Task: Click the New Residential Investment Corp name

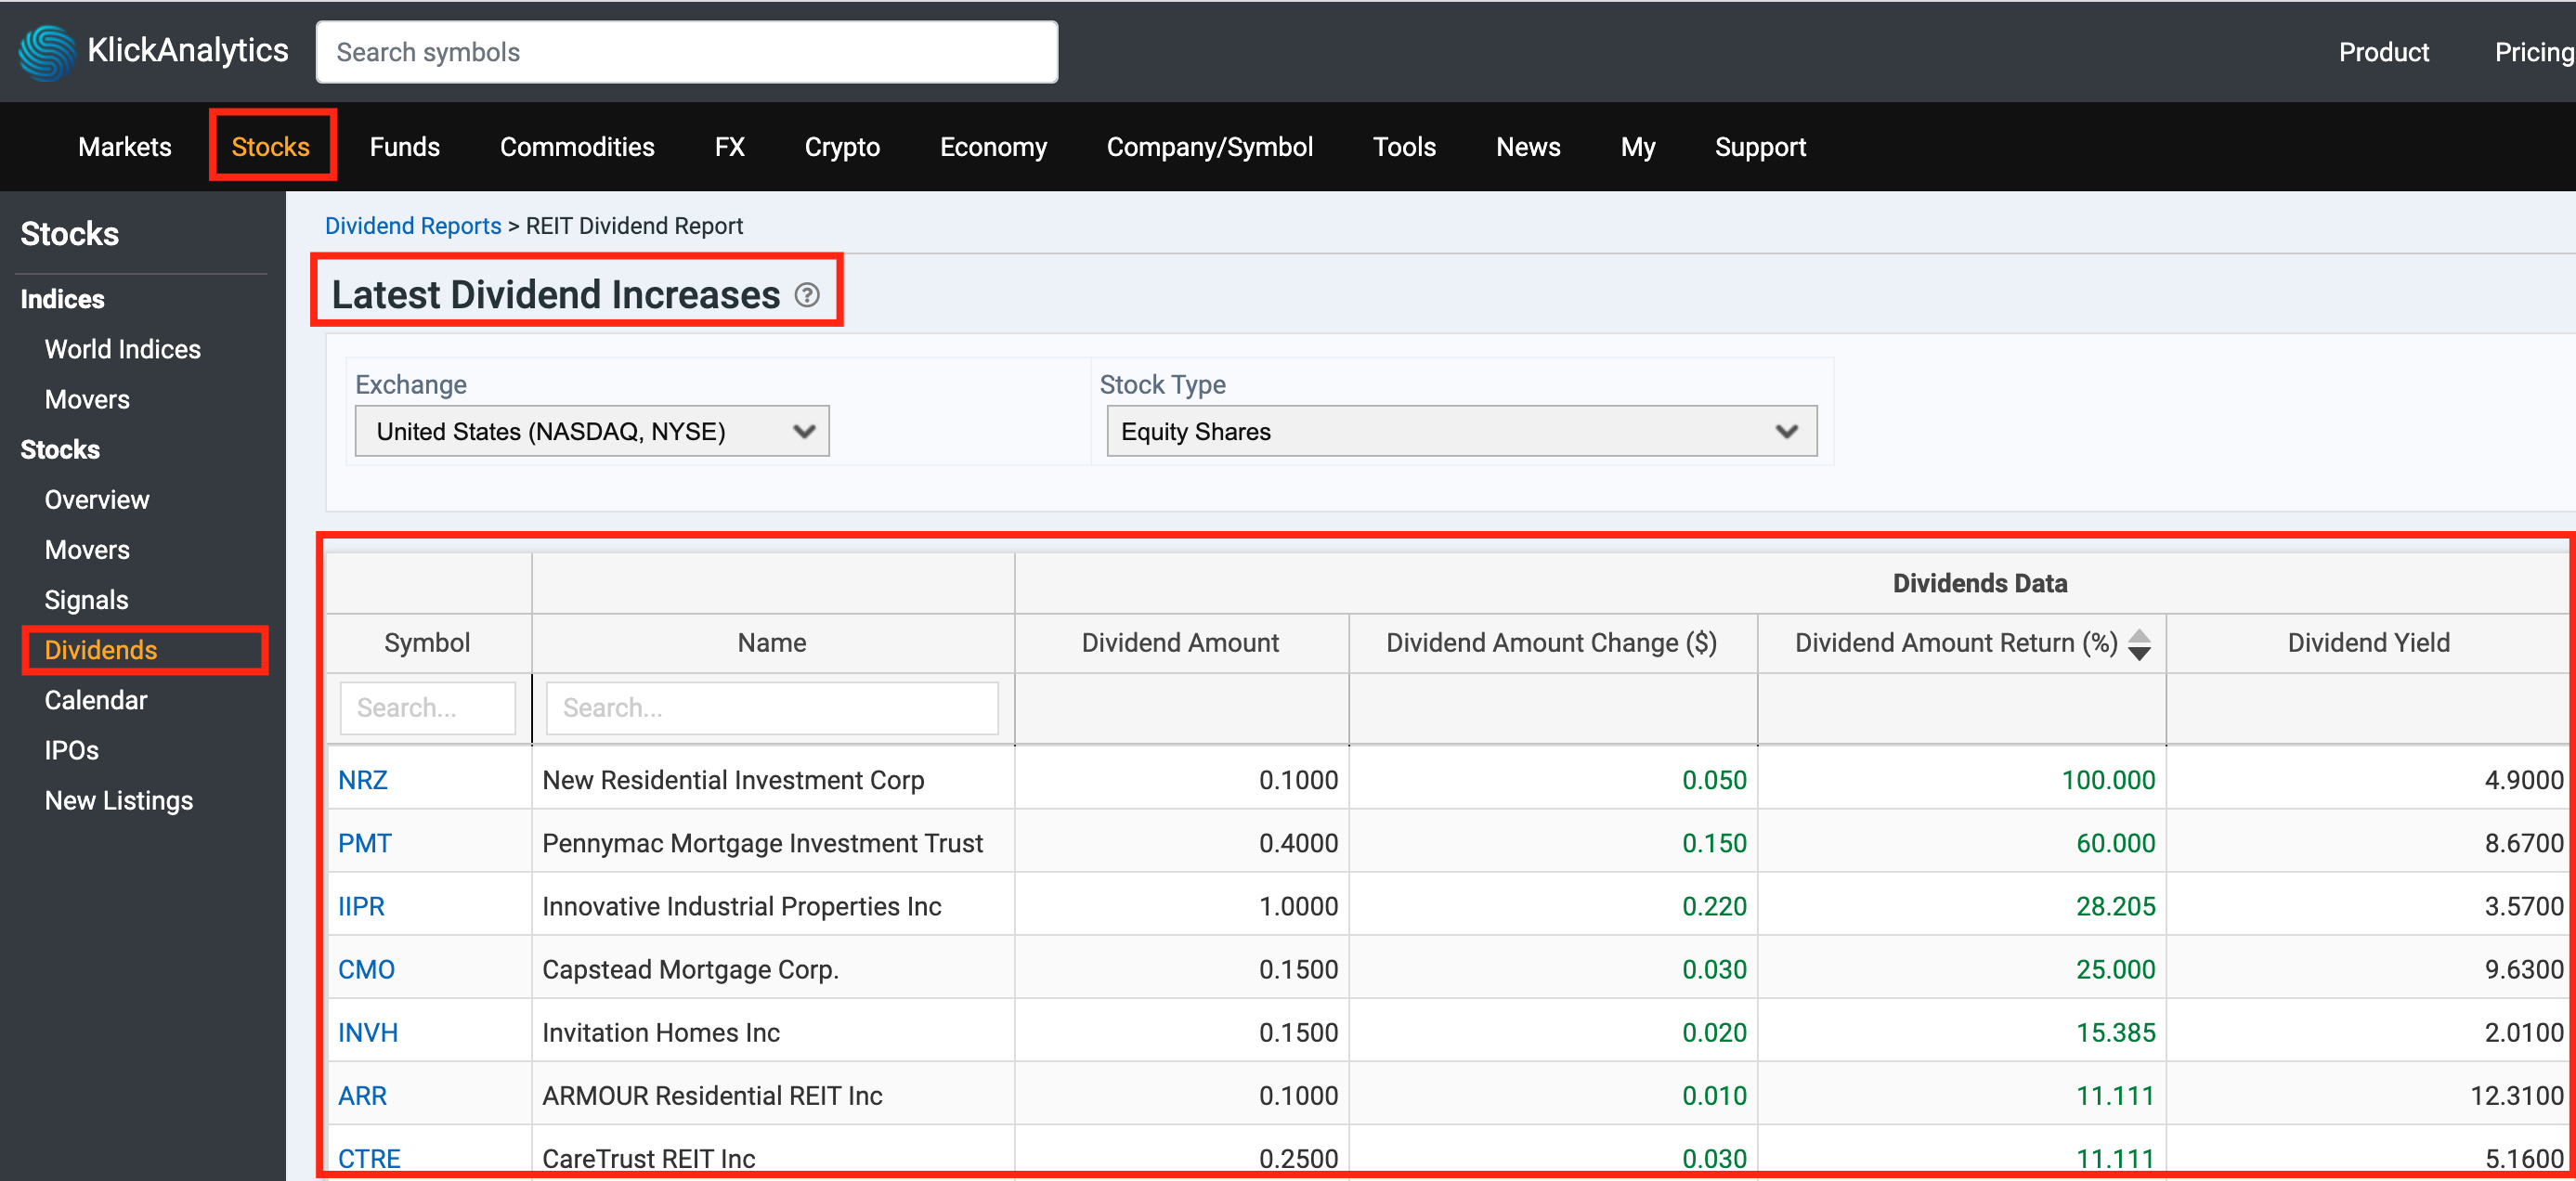Action: point(733,780)
